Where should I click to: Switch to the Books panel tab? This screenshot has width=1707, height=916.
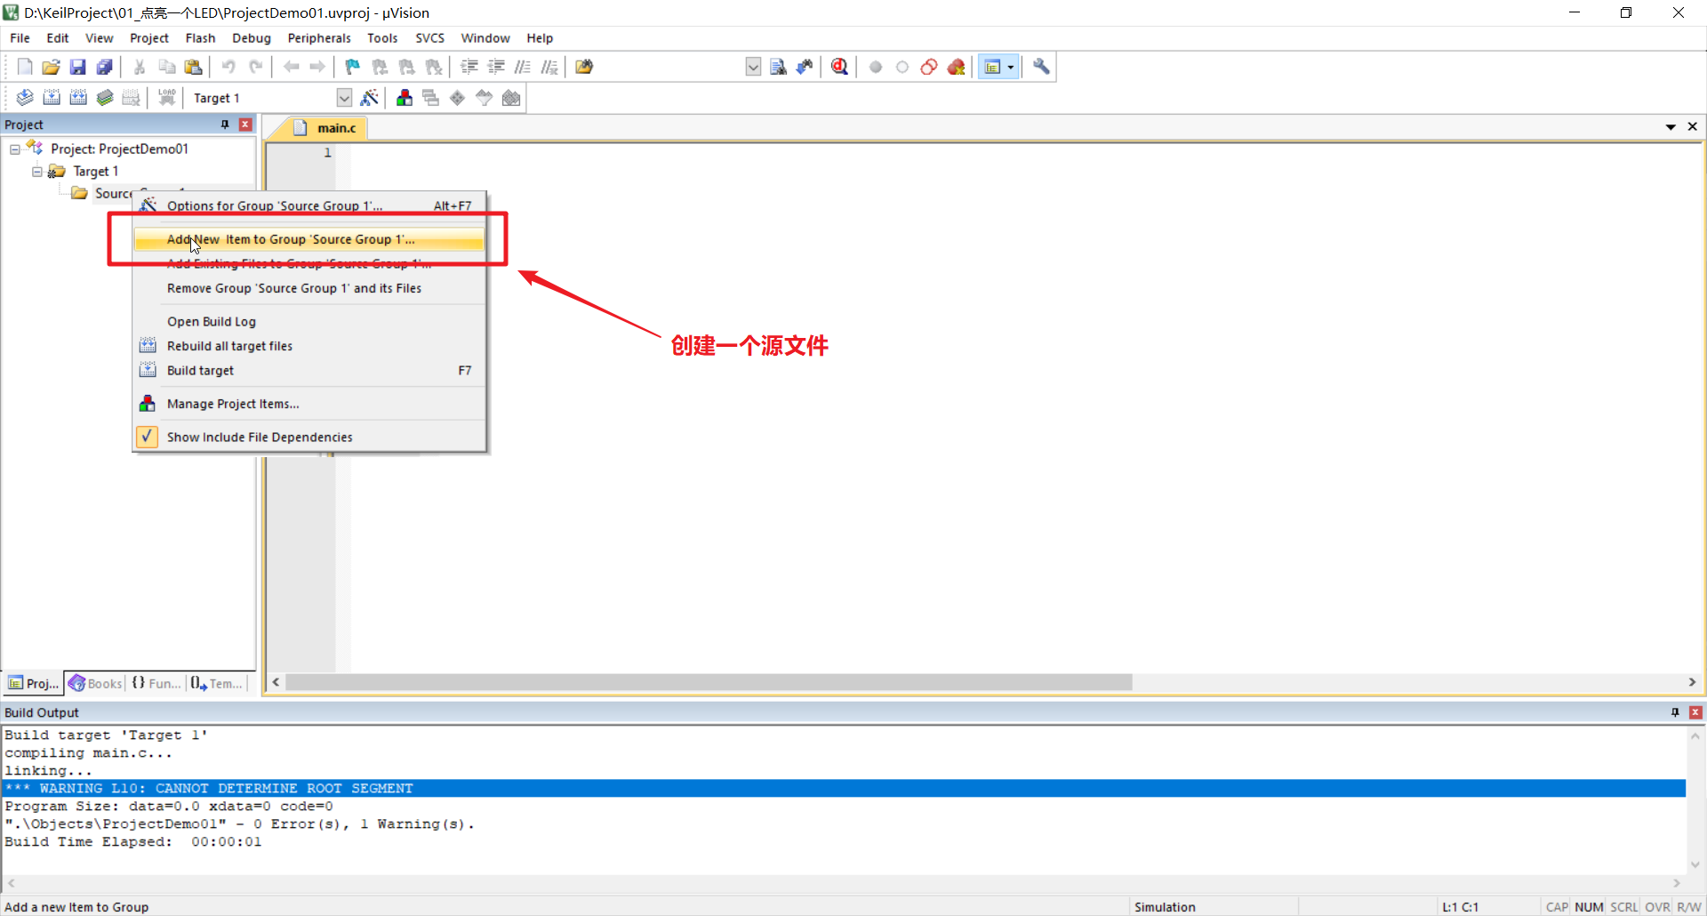95,683
